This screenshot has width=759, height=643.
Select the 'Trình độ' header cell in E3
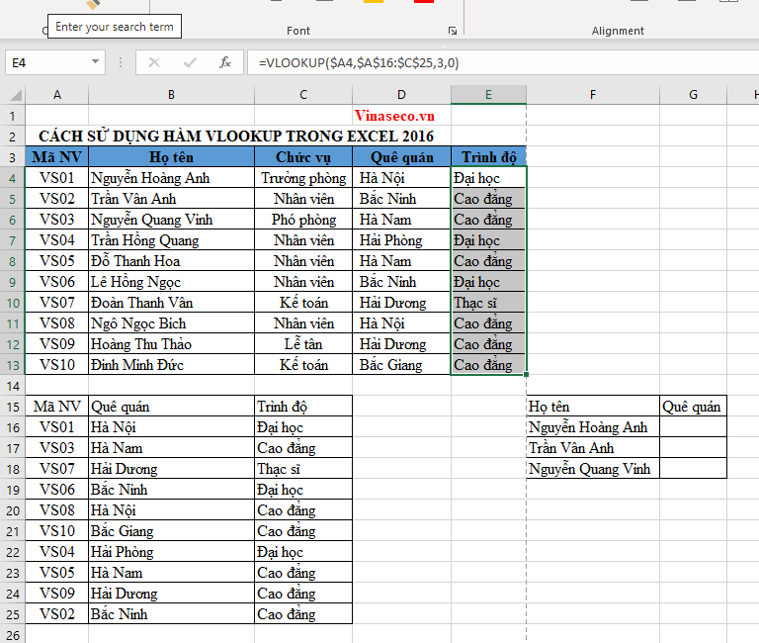coord(488,157)
